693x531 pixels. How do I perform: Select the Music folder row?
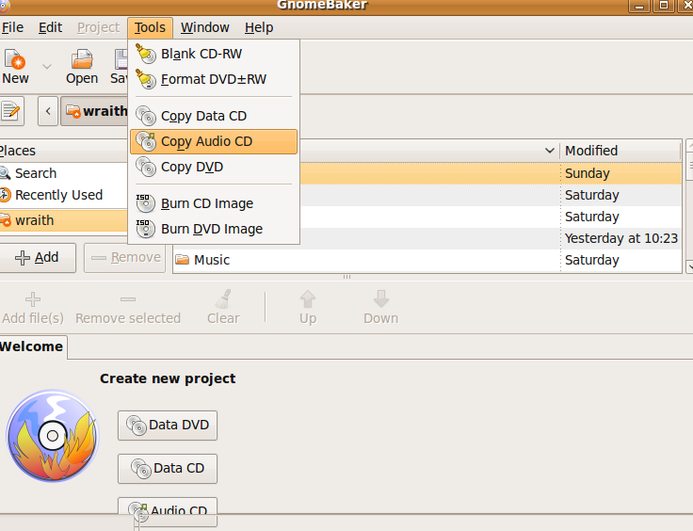point(427,260)
